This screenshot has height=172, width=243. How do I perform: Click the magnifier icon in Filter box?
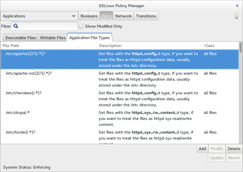[x=16, y=26]
